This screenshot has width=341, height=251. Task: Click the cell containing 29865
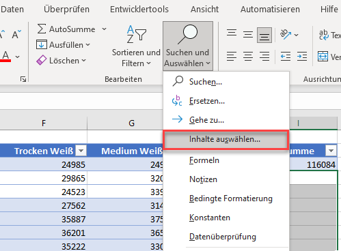pyautogui.click(x=44, y=178)
